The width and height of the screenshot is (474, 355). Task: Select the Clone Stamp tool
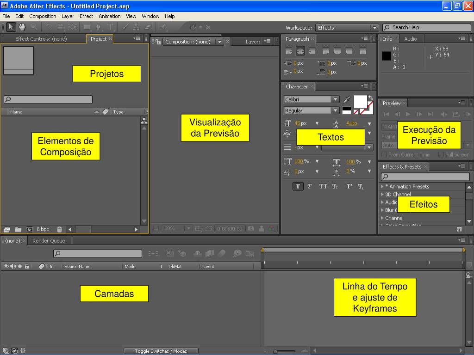[x=137, y=27]
